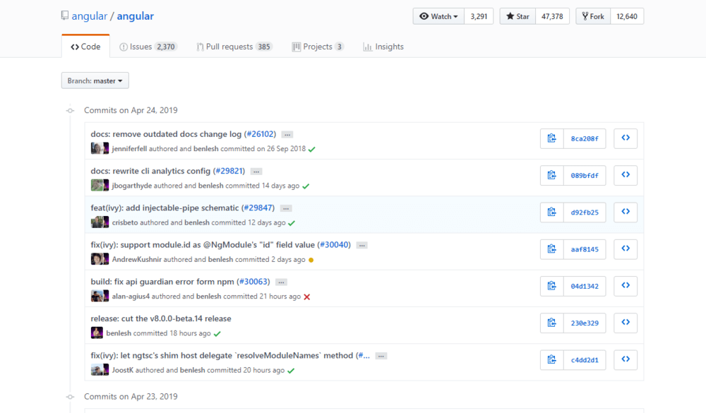Click benlesh avatar on release commit
This screenshot has width=706, height=413.
pos(97,333)
